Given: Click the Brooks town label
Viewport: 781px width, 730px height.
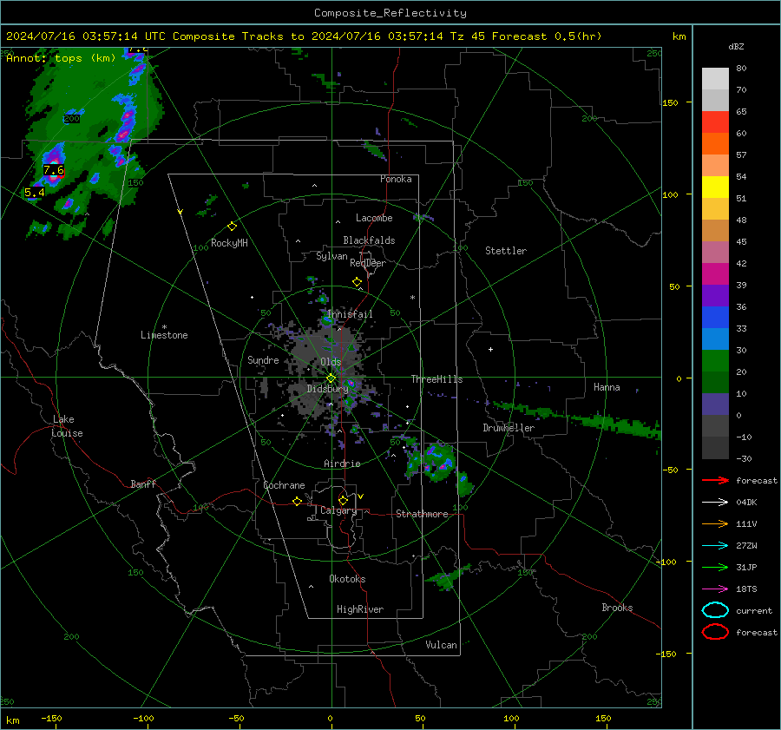Looking at the screenshot, I should click(617, 608).
